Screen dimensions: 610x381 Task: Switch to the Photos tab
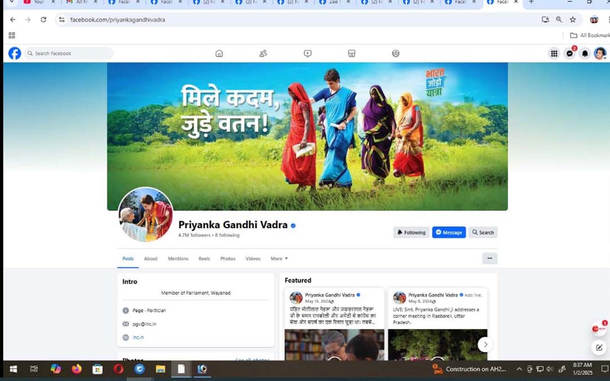click(228, 259)
